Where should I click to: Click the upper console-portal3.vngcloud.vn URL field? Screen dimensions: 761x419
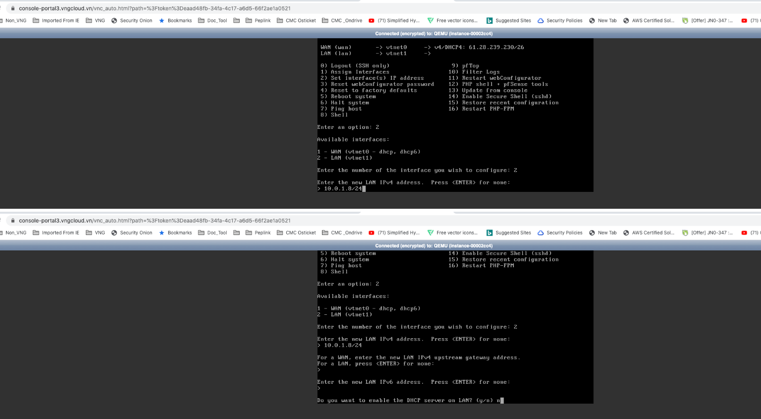point(155,8)
